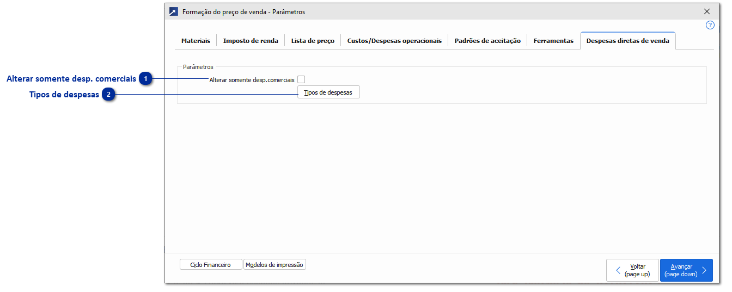Close the Formação do preço de venda window
Screen dimensions: 732x292
(x=707, y=11)
